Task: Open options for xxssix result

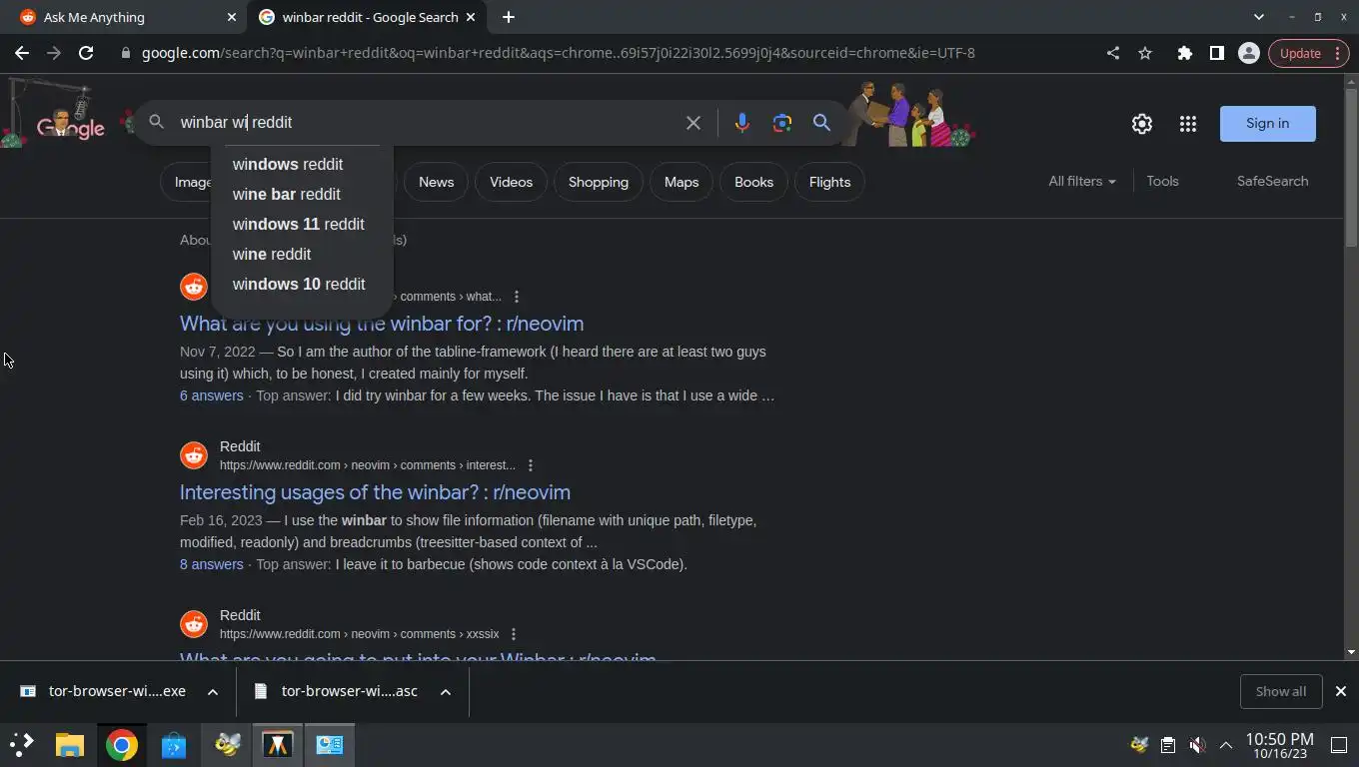Action: click(514, 634)
